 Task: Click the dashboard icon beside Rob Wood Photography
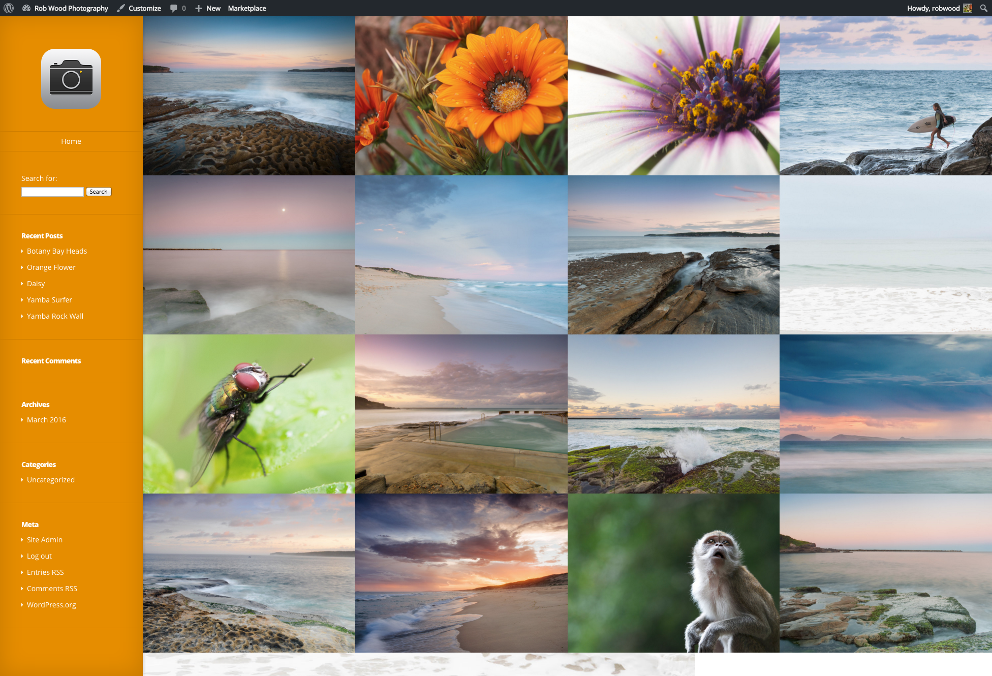pos(26,8)
